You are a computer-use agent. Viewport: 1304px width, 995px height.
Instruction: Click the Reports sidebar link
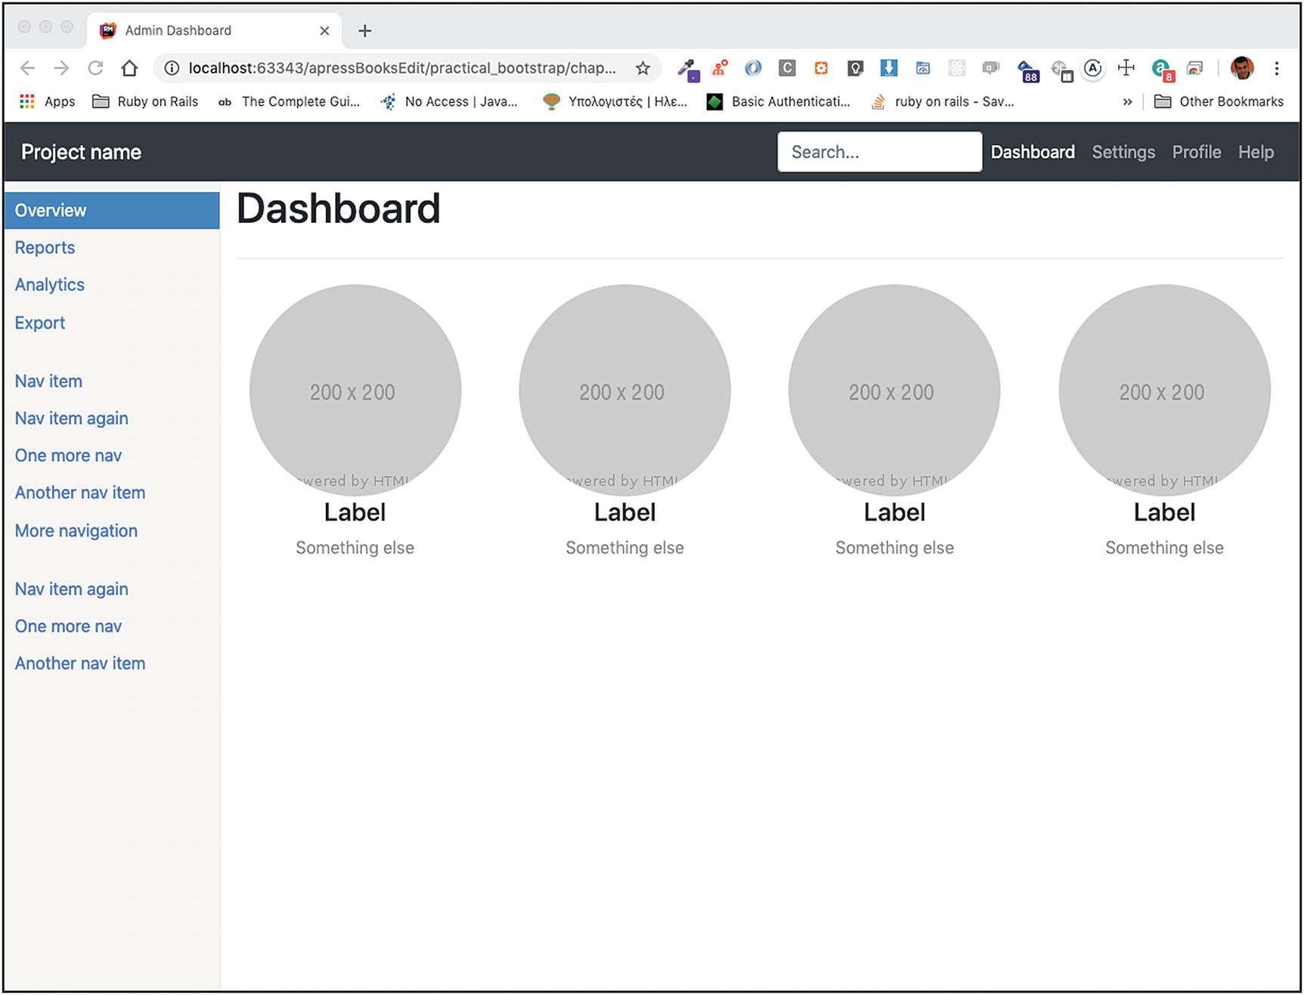pos(45,248)
